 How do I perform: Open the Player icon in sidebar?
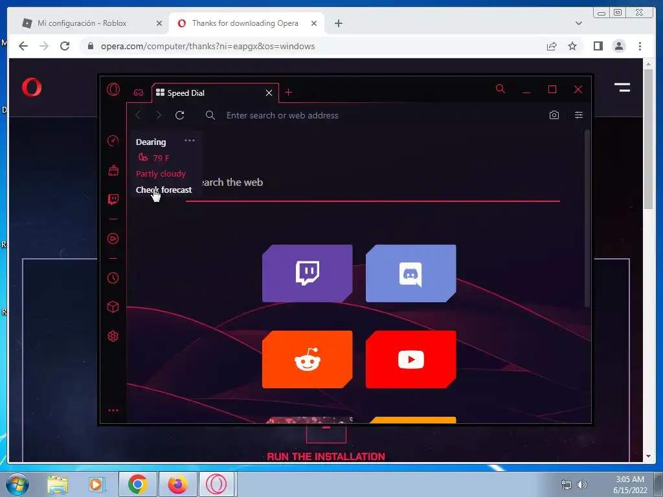[x=113, y=239]
